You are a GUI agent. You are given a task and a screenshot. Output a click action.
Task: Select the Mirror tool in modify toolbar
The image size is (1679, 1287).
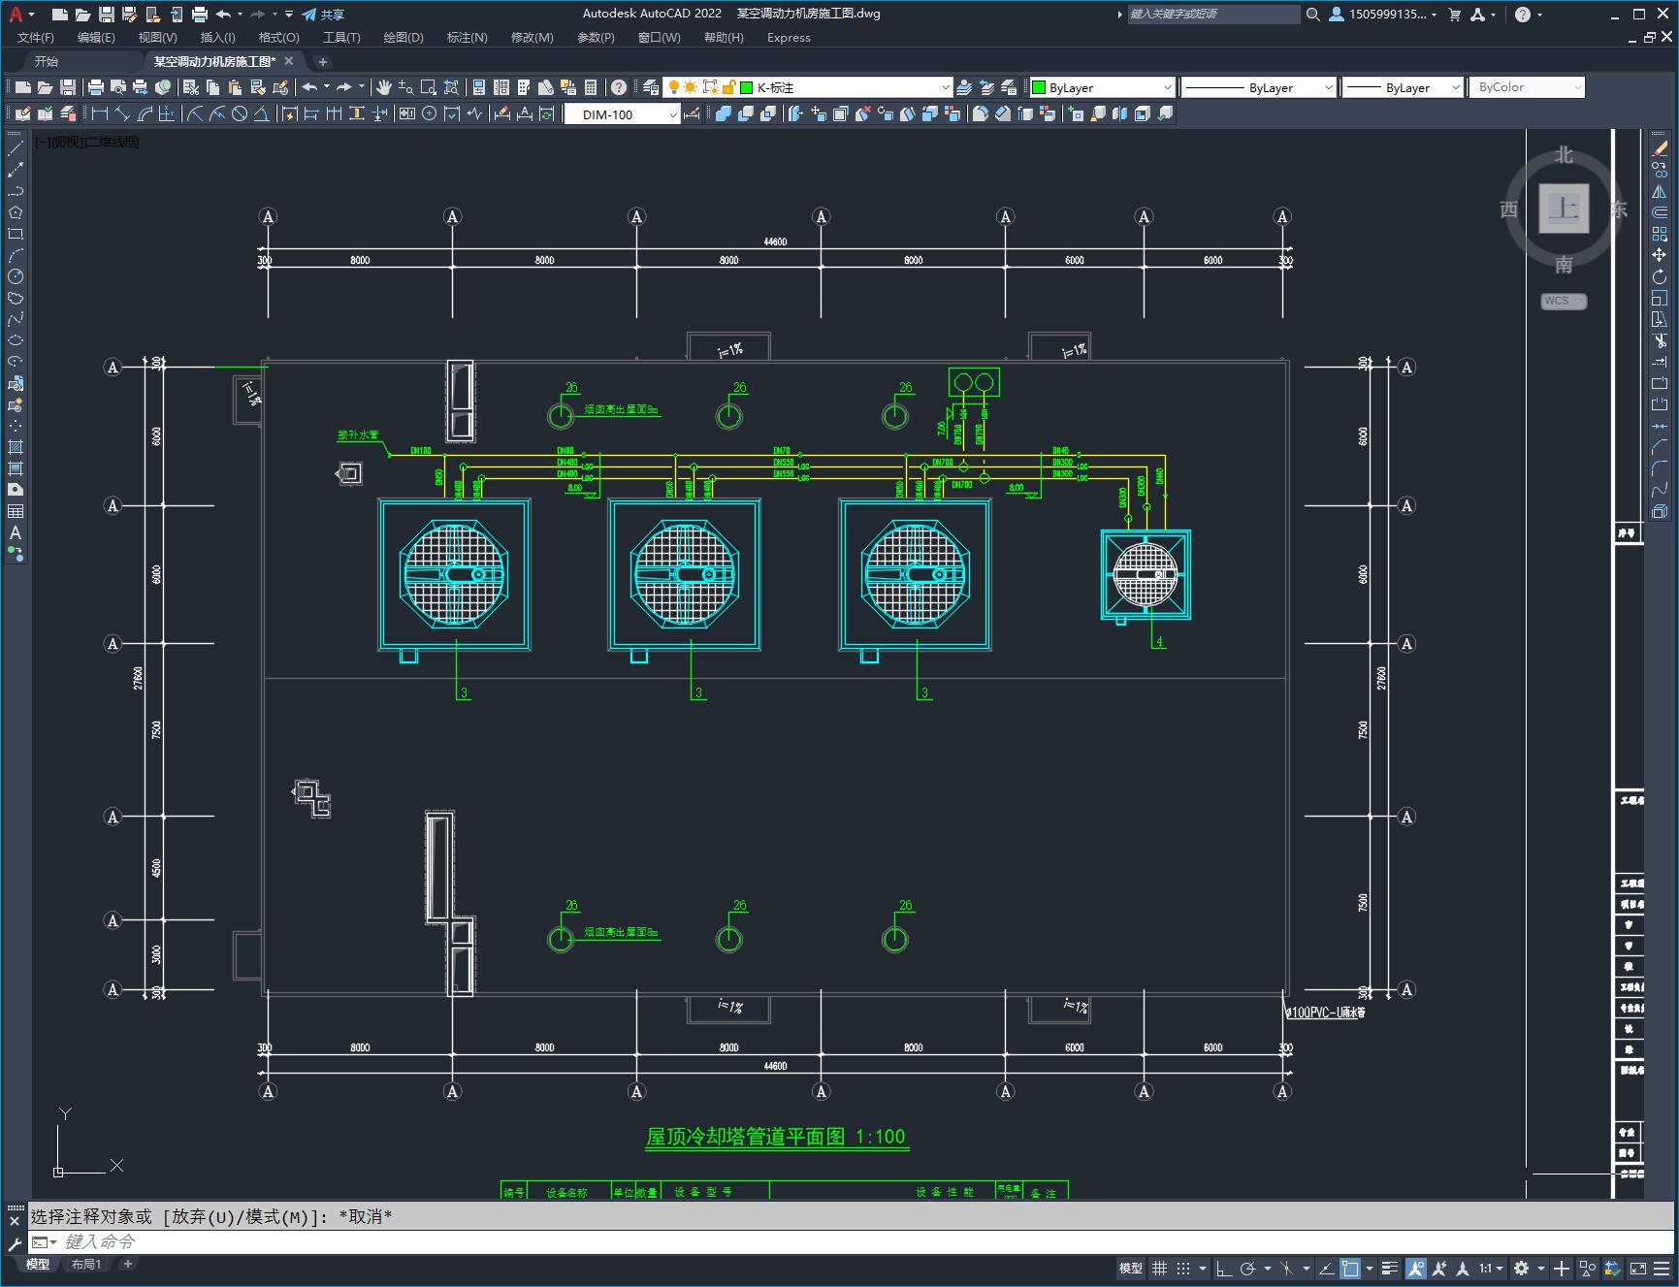click(x=1660, y=191)
